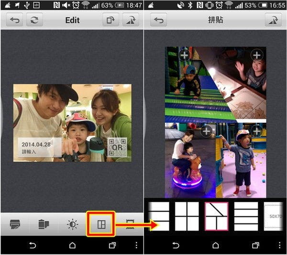Add a photo to the top-left collage cell
Screen dimensions: 287x255
(184, 55)
